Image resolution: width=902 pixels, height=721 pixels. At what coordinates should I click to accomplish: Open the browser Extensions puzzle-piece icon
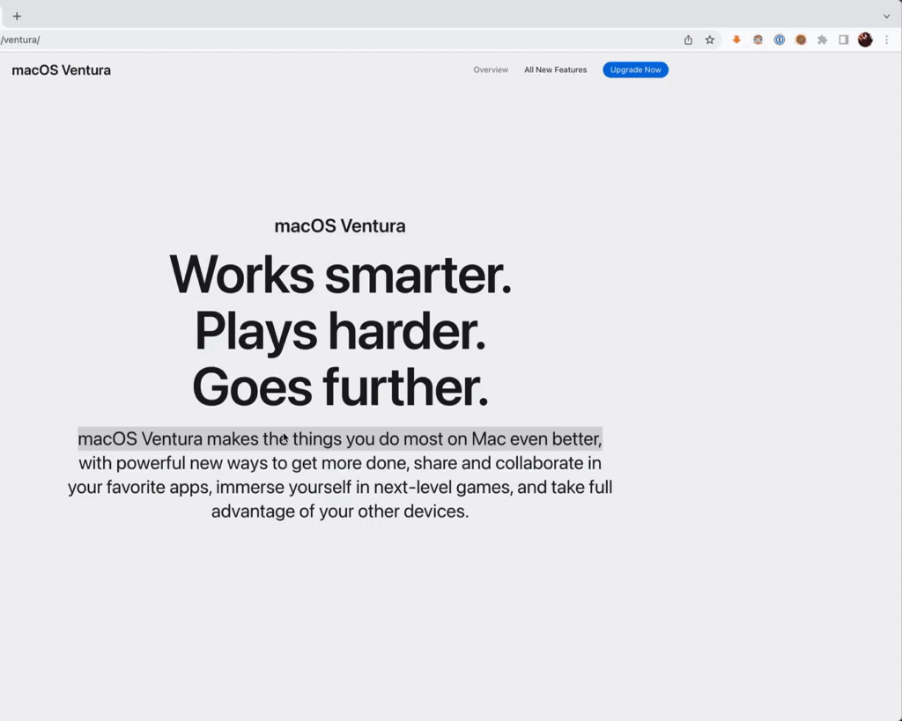coord(822,40)
